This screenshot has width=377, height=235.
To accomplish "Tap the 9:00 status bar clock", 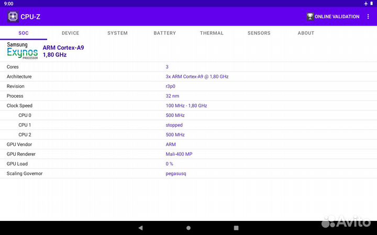I will (x=9, y=4).
